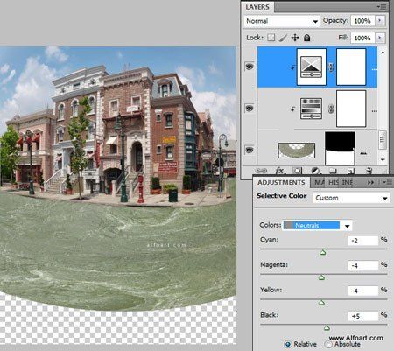This screenshot has width=394, height=351.
Task: Click the lock position icon
Action: coord(295,38)
